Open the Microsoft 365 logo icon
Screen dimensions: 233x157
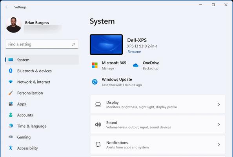pos(95,65)
